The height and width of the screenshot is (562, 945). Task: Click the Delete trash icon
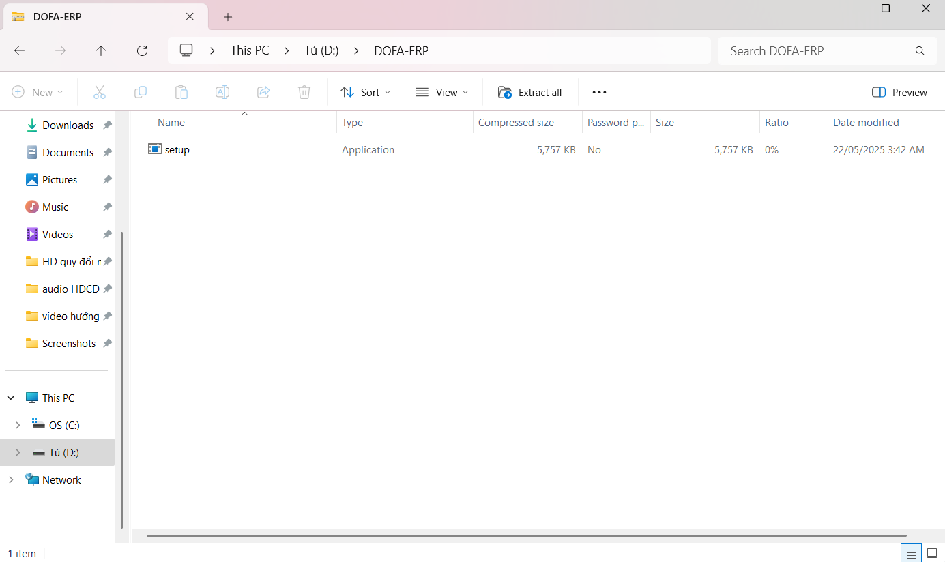point(304,92)
